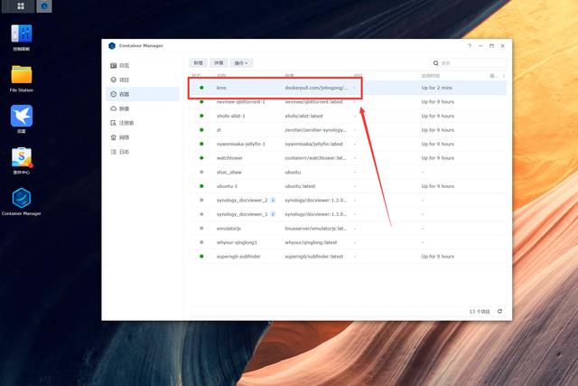Open the File Station desktop icon
The width and height of the screenshot is (578, 386).
pyautogui.click(x=22, y=79)
